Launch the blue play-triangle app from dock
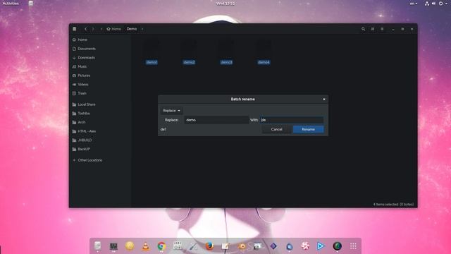Image resolution: width=451 pixels, height=254 pixels. click(321, 246)
